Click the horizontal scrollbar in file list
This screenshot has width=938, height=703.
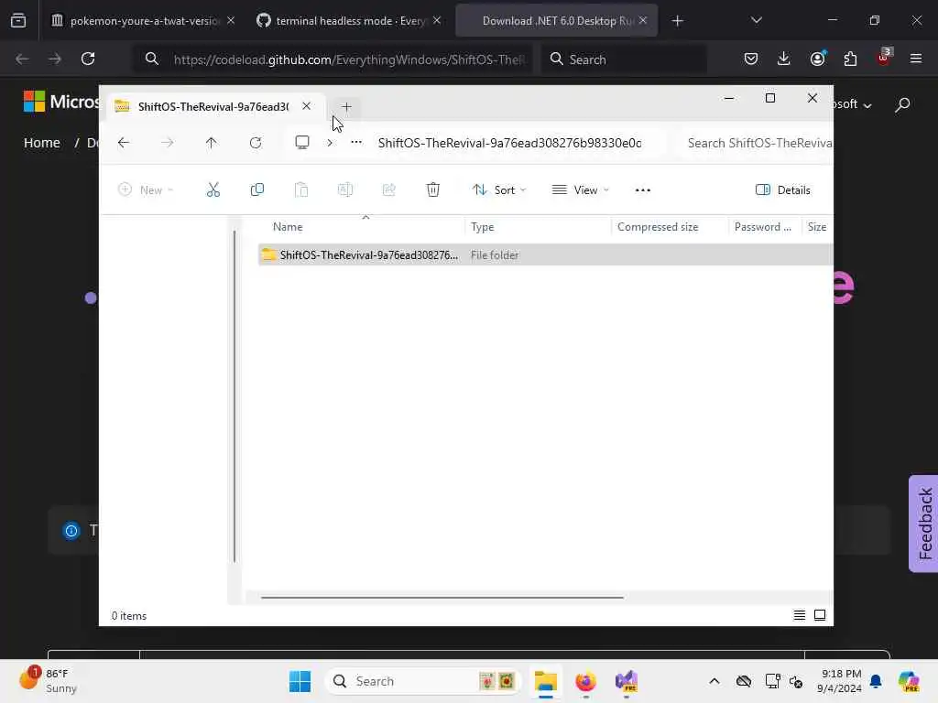[442, 597]
